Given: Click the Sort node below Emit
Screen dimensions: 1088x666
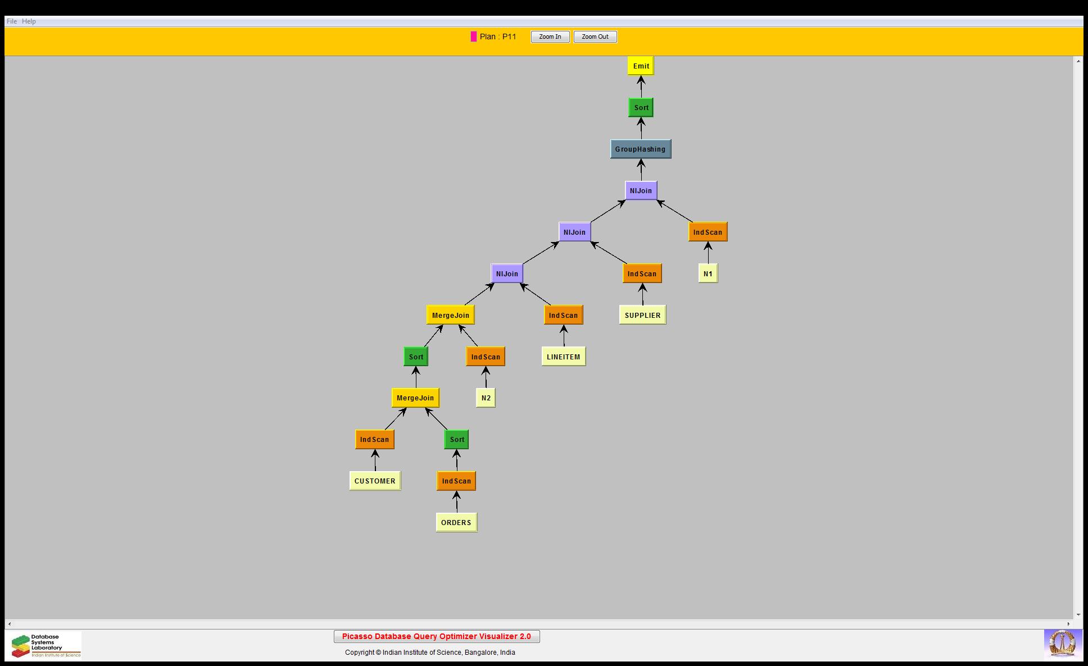Looking at the screenshot, I should point(641,107).
